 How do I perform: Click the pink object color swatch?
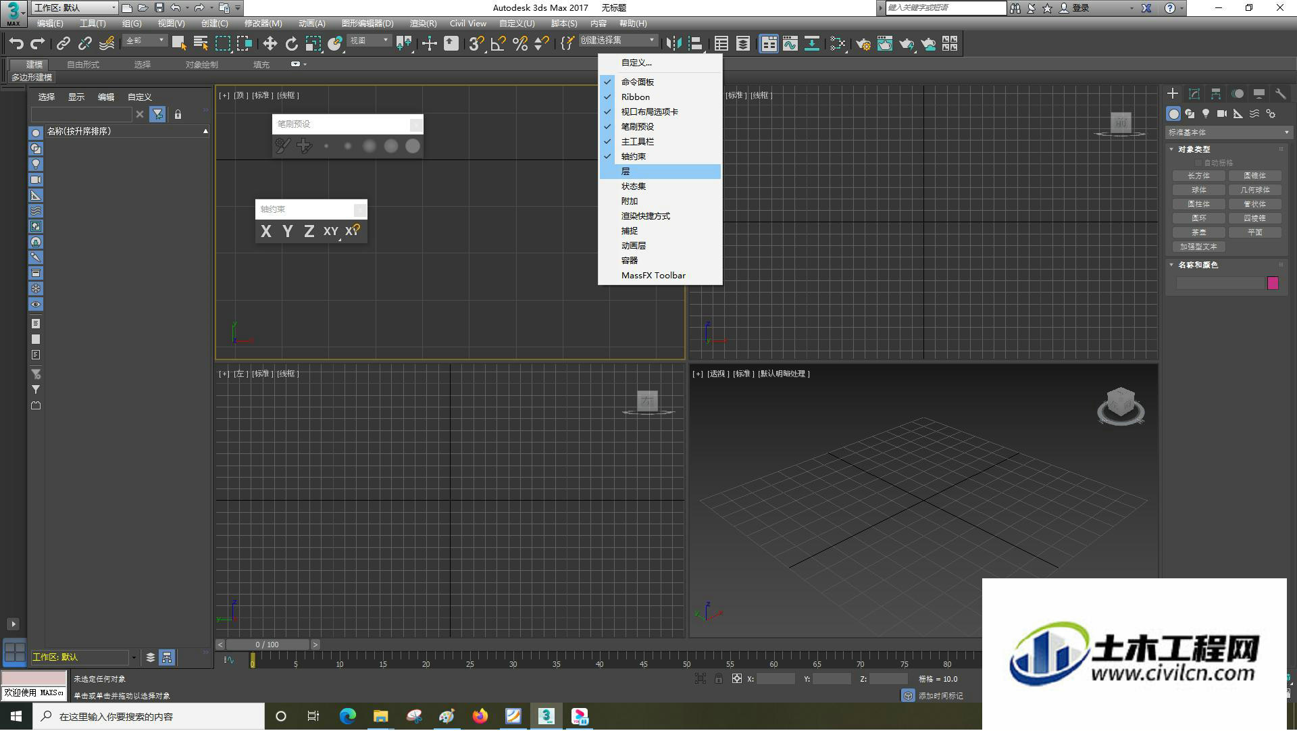[x=1273, y=284]
